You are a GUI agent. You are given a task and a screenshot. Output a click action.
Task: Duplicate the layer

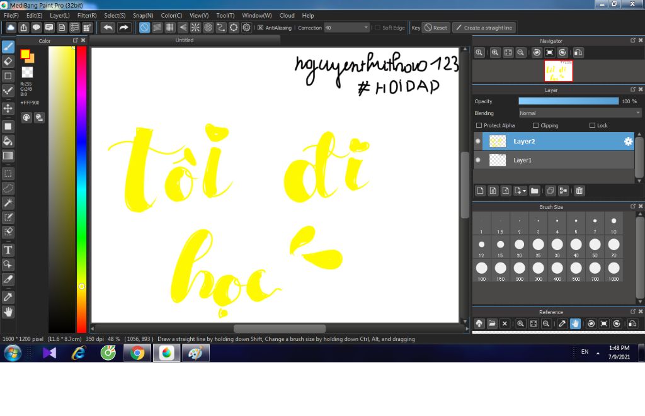[551, 191]
